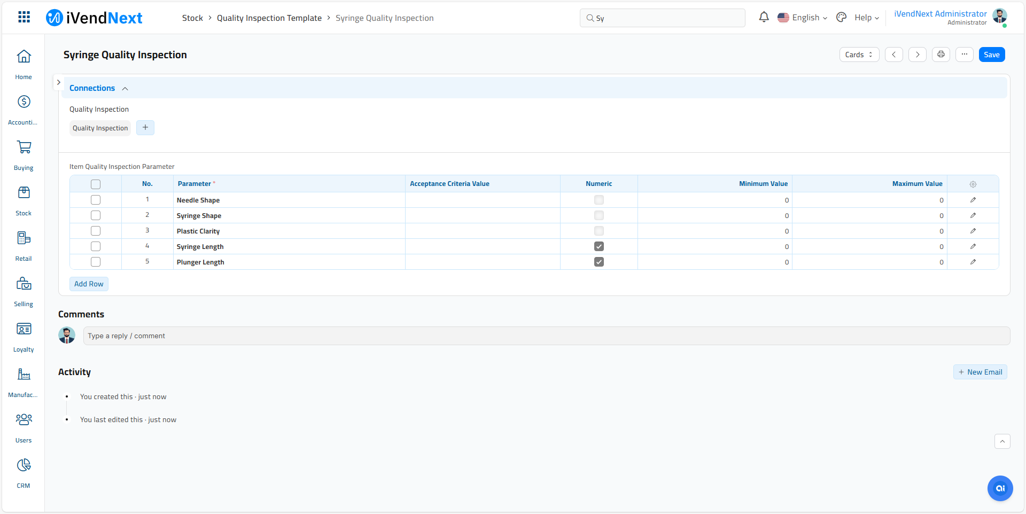Select the Needle Shape row checkbox

(x=96, y=200)
